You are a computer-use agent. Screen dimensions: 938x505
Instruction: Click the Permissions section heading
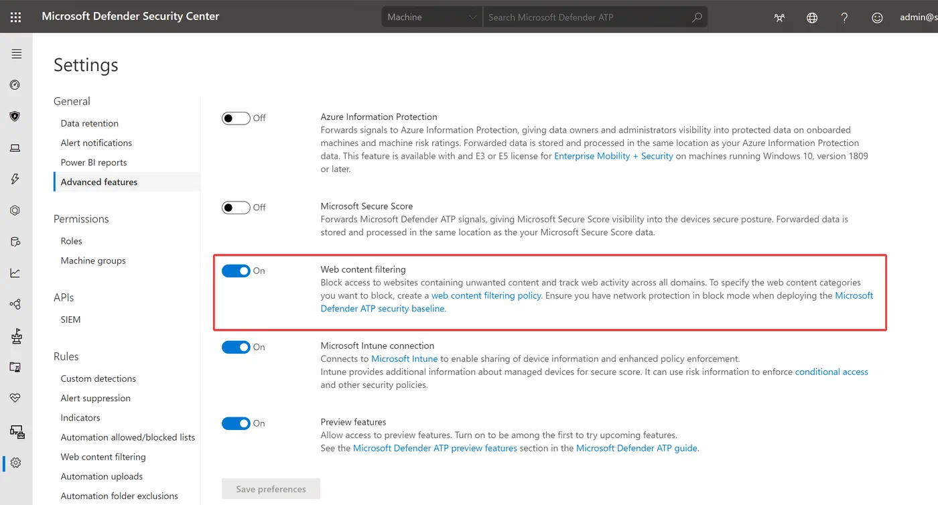[81, 219]
